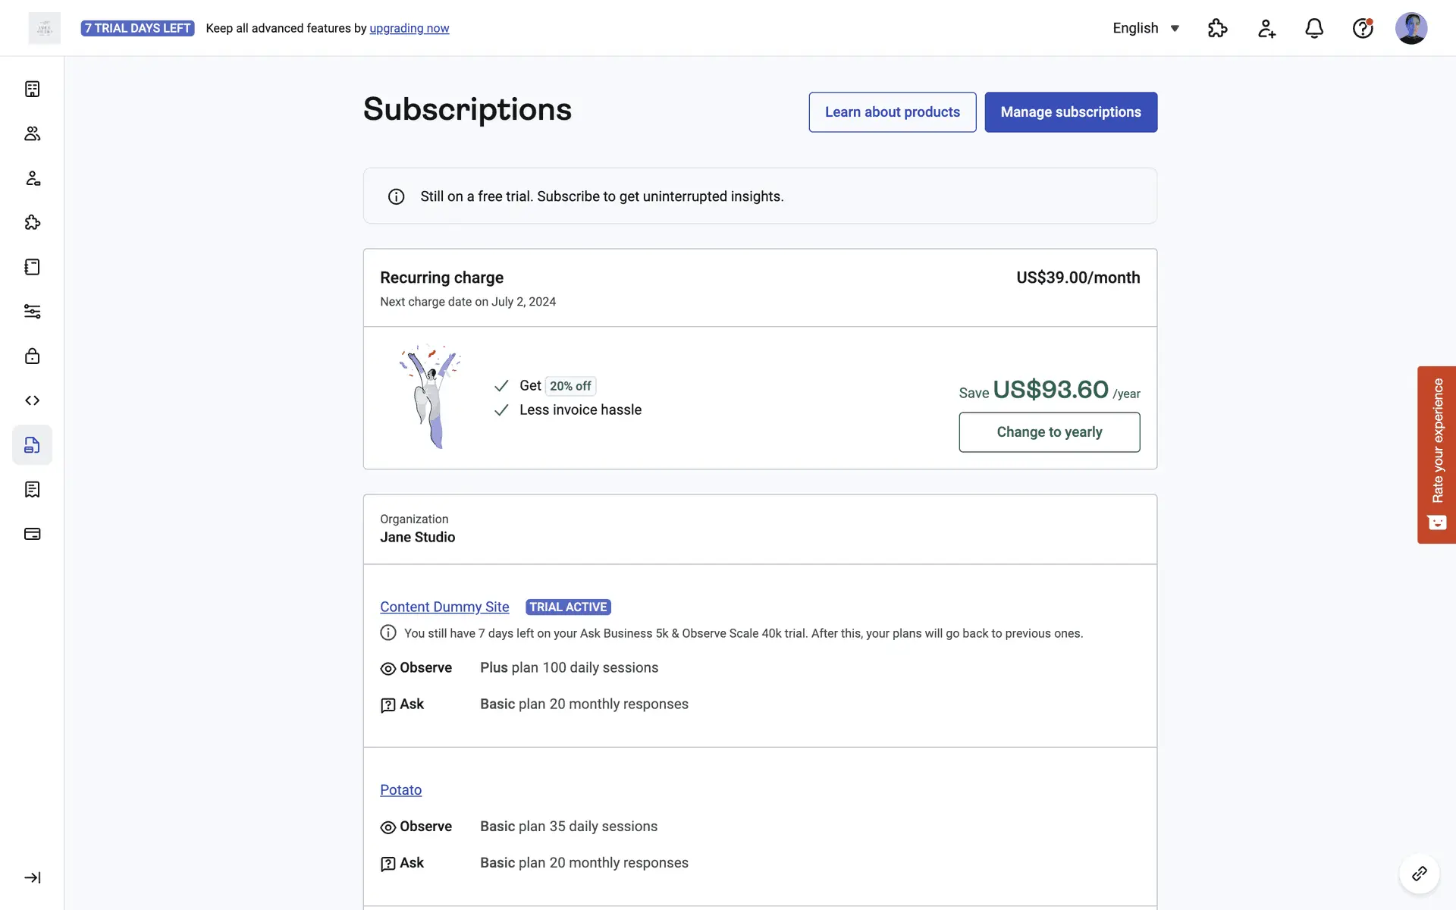Expand the English language dropdown
The height and width of the screenshot is (910, 1456).
[1146, 29]
